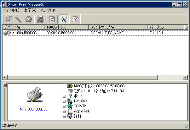Expand the AppleTalk tree node

click(64, 111)
